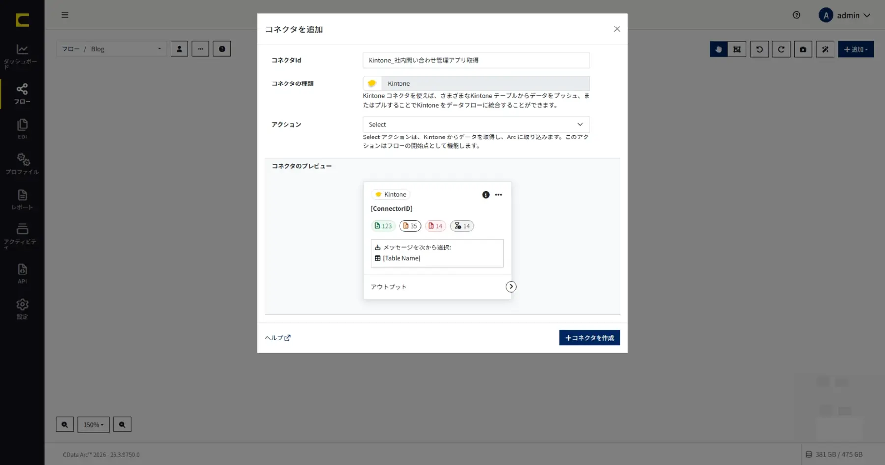Click the redo button
Screen dimensions: 885x465
click(781, 49)
